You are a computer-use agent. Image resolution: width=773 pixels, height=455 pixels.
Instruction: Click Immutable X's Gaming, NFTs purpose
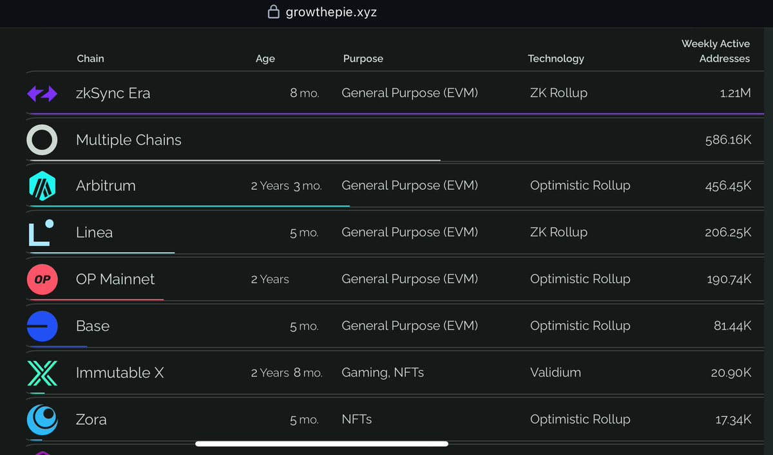point(383,373)
